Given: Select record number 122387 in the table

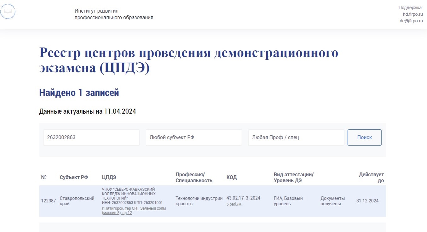Looking at the screenshot, I should 49,201.
